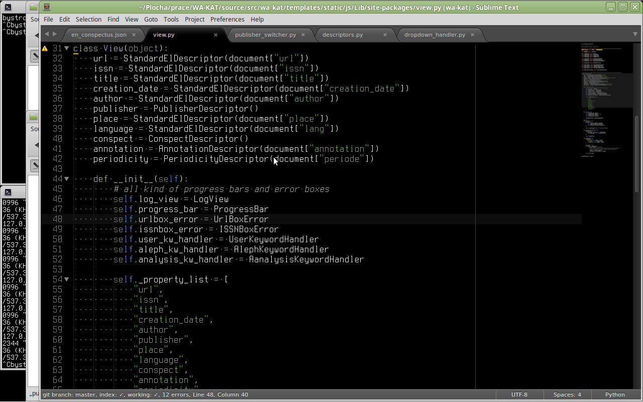Screen dimensions: 643x402
Task: Close the Sublime Text window
Action: (x=634, y=7)
